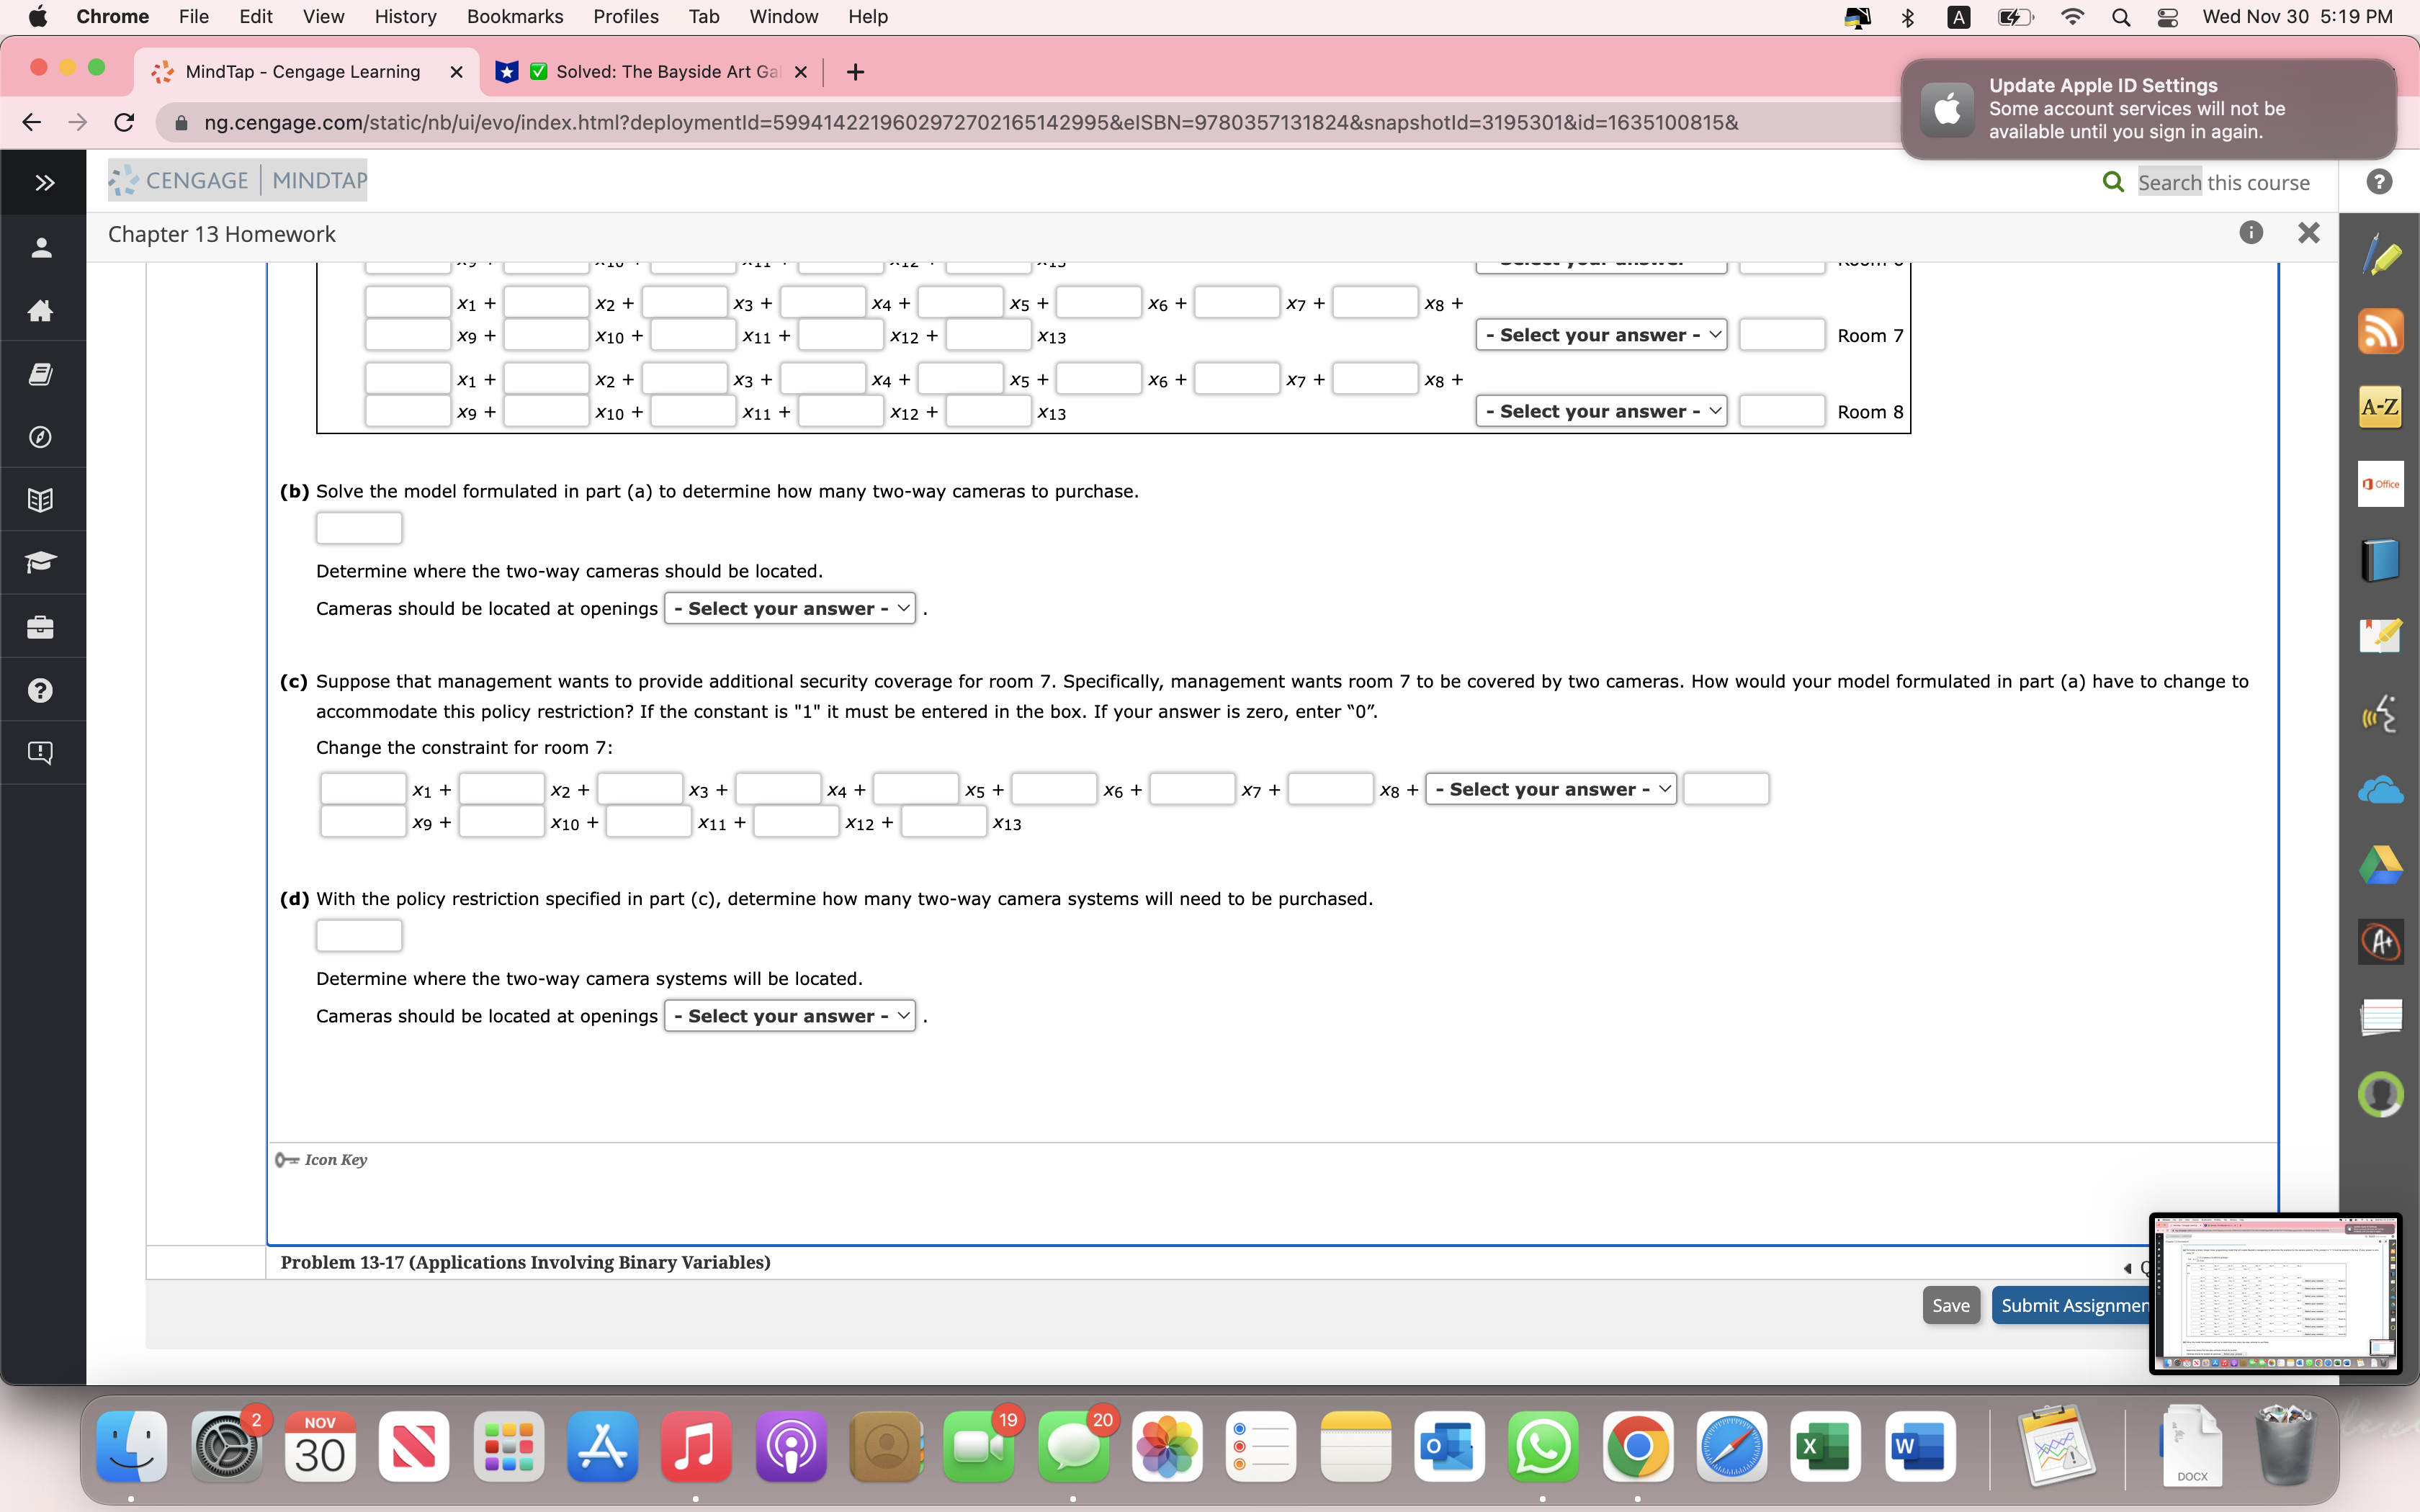Viewport: 2420px width, 1512px height.
Task: Open the Bookmarks menu in menu bar
Action: click(x=515, y=16)
